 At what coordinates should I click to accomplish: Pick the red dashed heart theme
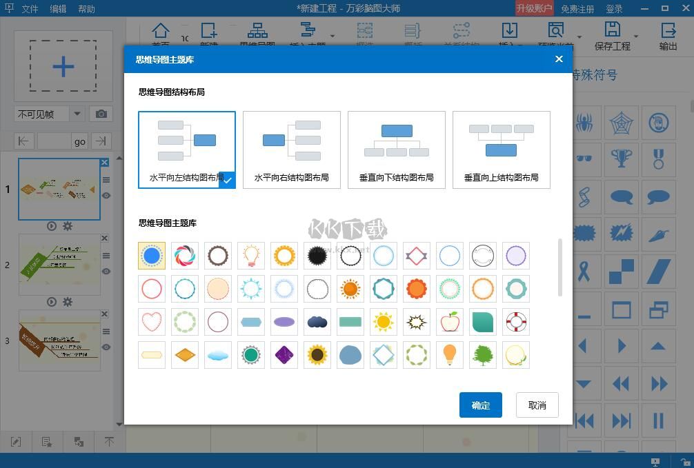pos(152,322)
